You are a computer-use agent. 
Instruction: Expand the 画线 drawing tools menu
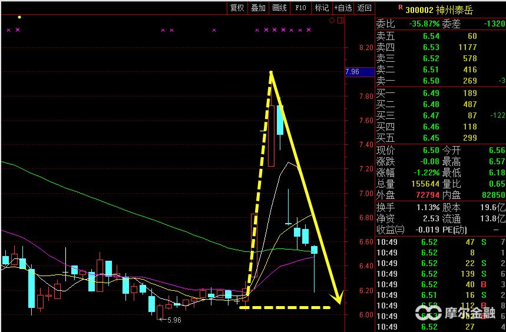pyautogui.click(x=279, y=8)
